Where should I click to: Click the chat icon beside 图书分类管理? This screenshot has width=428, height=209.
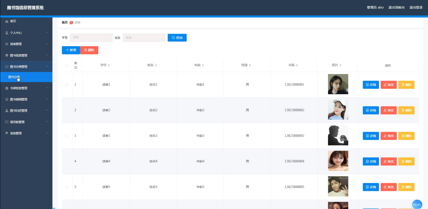point(7,67)
